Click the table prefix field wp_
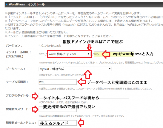The image size is (163, 128). pos(58,82)
